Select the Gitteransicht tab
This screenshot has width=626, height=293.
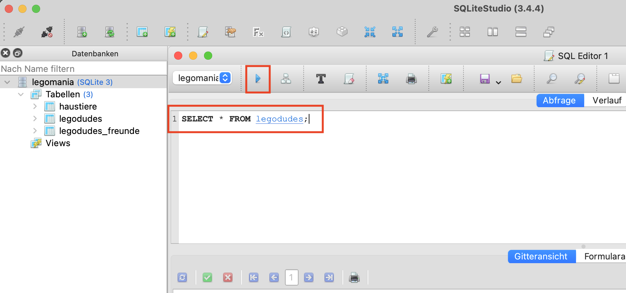(x=541, y=256)
